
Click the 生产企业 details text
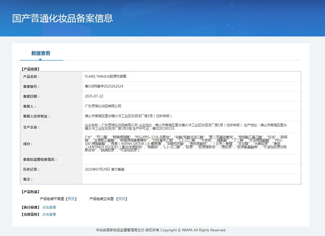tap(186, 127)
